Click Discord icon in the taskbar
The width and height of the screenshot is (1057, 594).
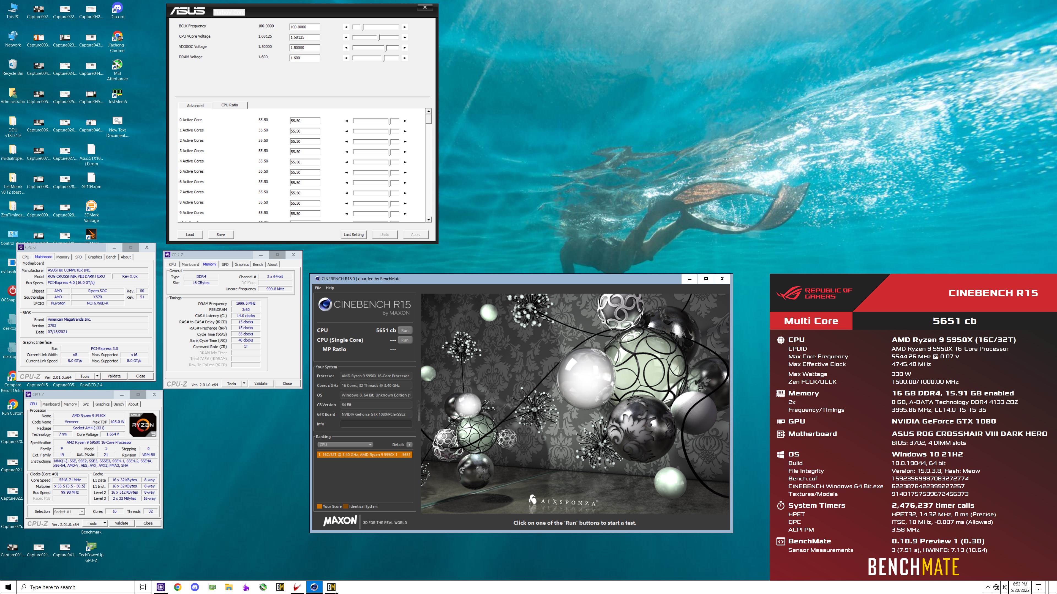[195, 587]
